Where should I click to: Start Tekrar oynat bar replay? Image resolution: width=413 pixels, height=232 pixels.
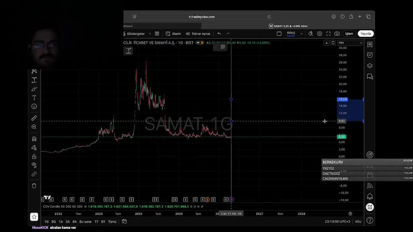(x=198, y=34)
